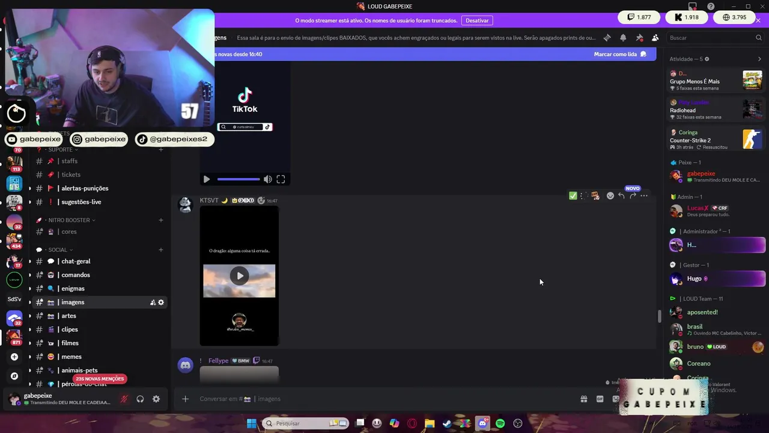Reply to KTSVT message arrow icon
The width and height of the screenshot is (769, 433).
pos(621,195)
